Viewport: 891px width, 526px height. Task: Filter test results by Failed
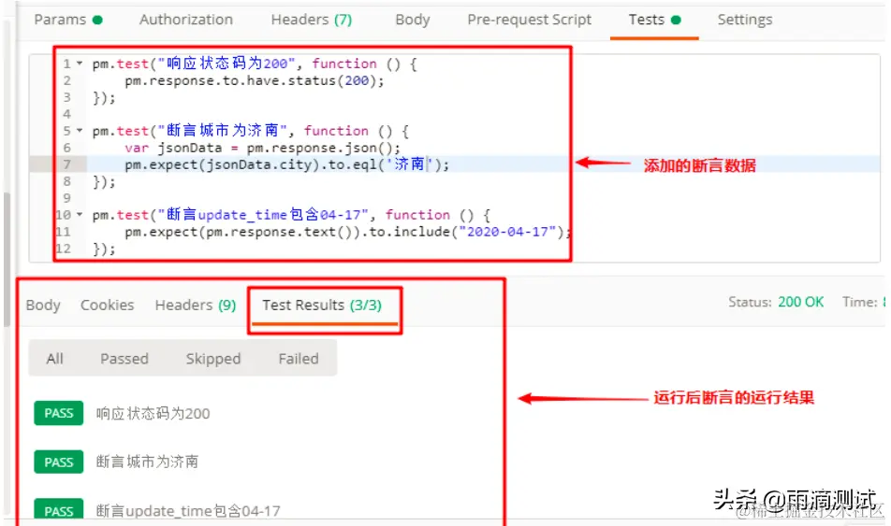[x=299, y=359]
